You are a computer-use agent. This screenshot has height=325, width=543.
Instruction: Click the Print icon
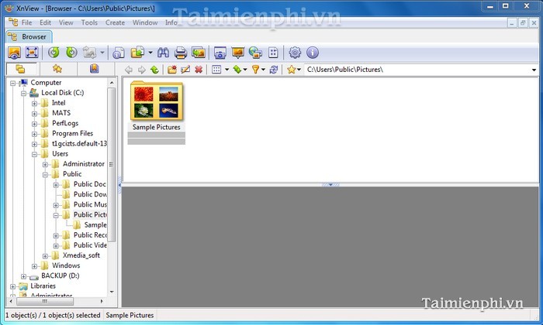tap(181, 53)
